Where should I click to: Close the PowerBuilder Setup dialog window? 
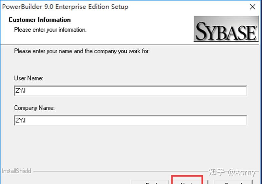click(x=253, y=7)
